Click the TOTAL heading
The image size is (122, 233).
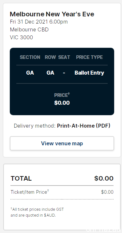coord(21,178)
